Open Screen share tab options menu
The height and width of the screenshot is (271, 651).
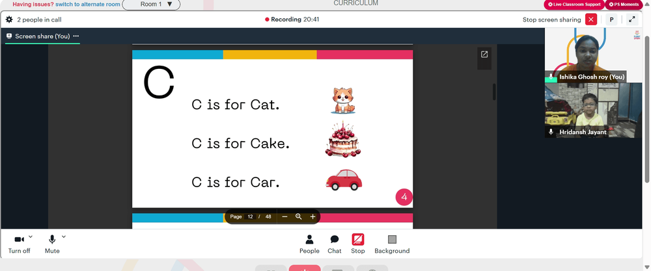click(x=76, y=36)
